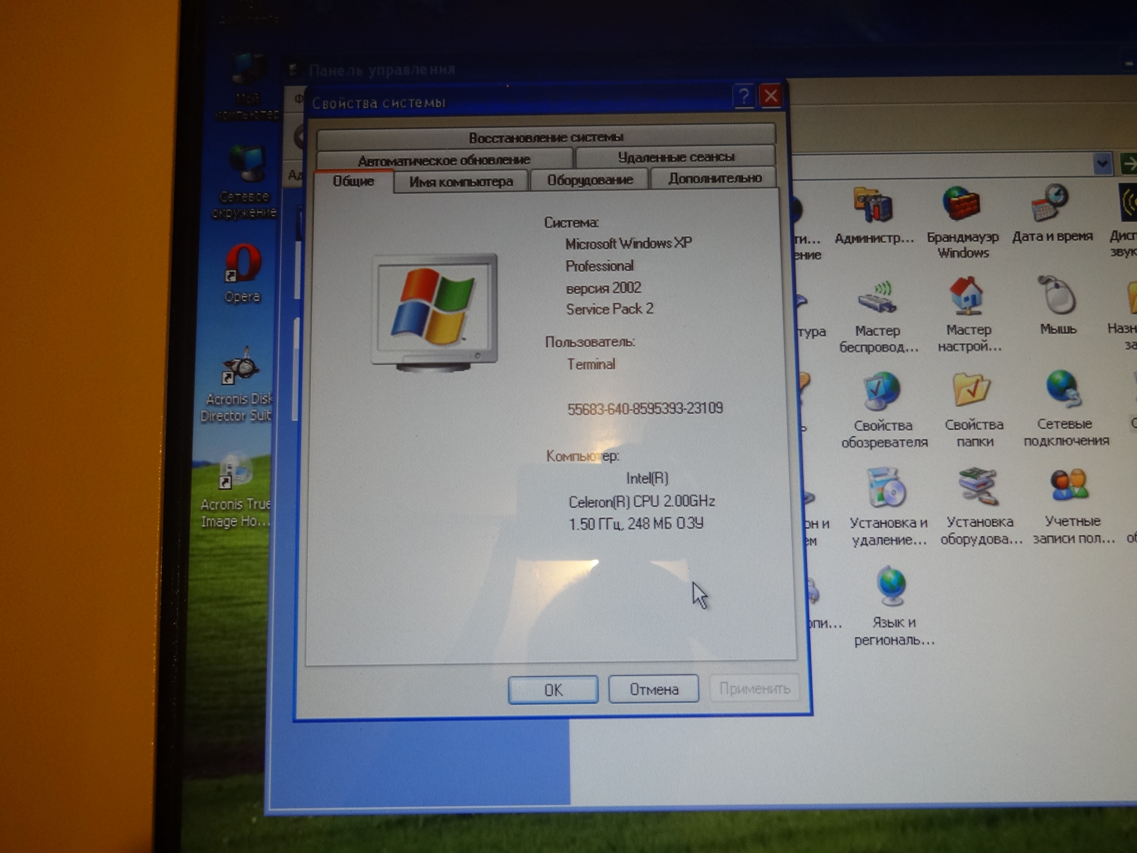Viewport: 1137px width, 853px height.
Task: Switch to Имя компьютера tab
Action: tap(461, 182)
